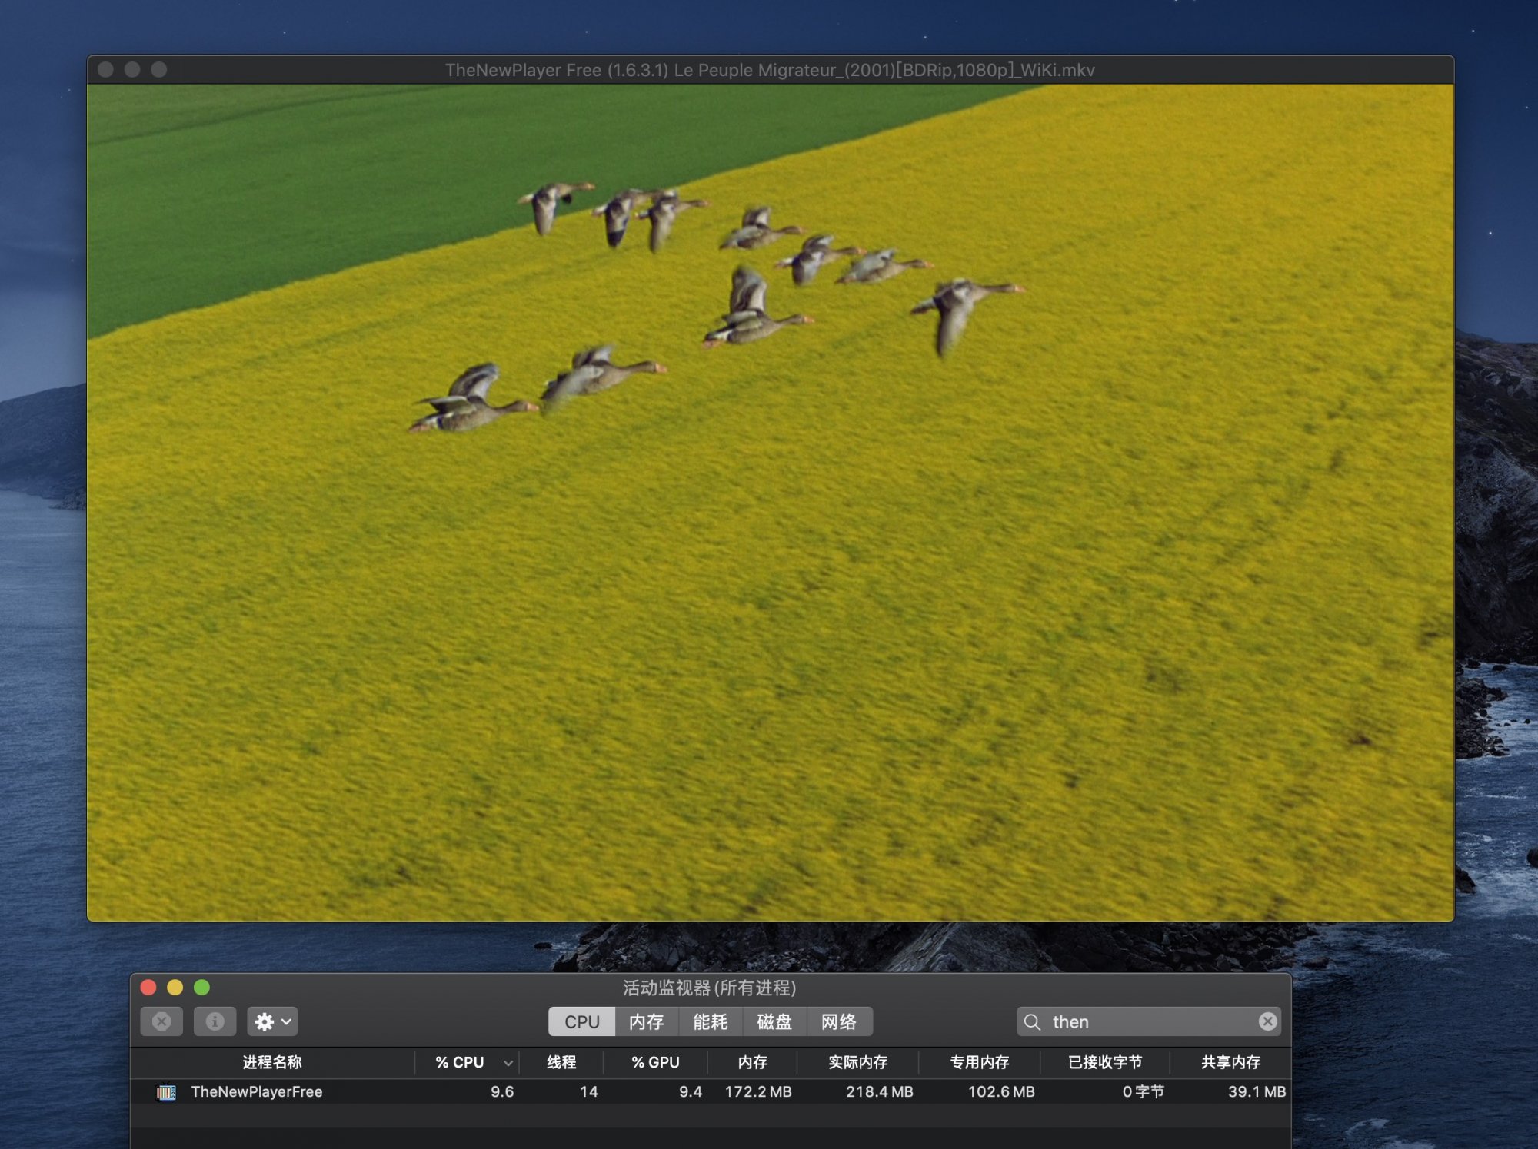Clear the search field text

[x=1267, y=1021]
